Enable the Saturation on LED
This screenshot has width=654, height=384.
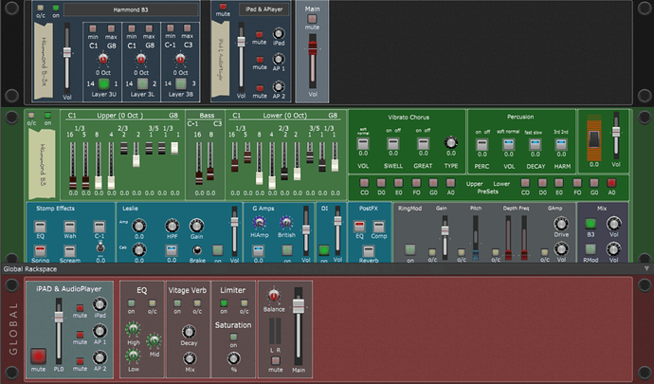(233, 337)
